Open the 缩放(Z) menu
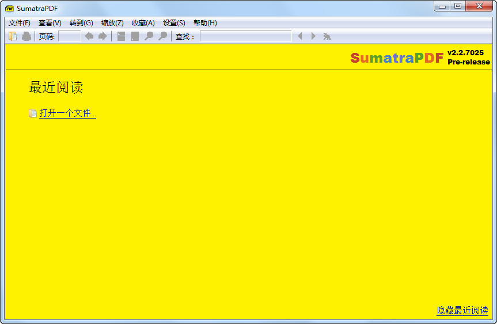This screenshot has width=497, height=324. (112, 23)
